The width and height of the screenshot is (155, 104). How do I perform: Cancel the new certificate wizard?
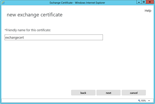(x=134, y=93)
